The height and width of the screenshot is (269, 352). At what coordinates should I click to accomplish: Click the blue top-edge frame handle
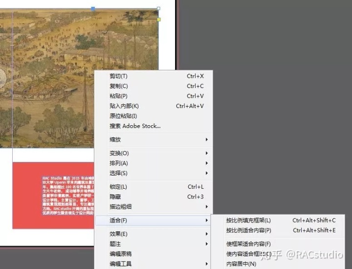[93, 8]
